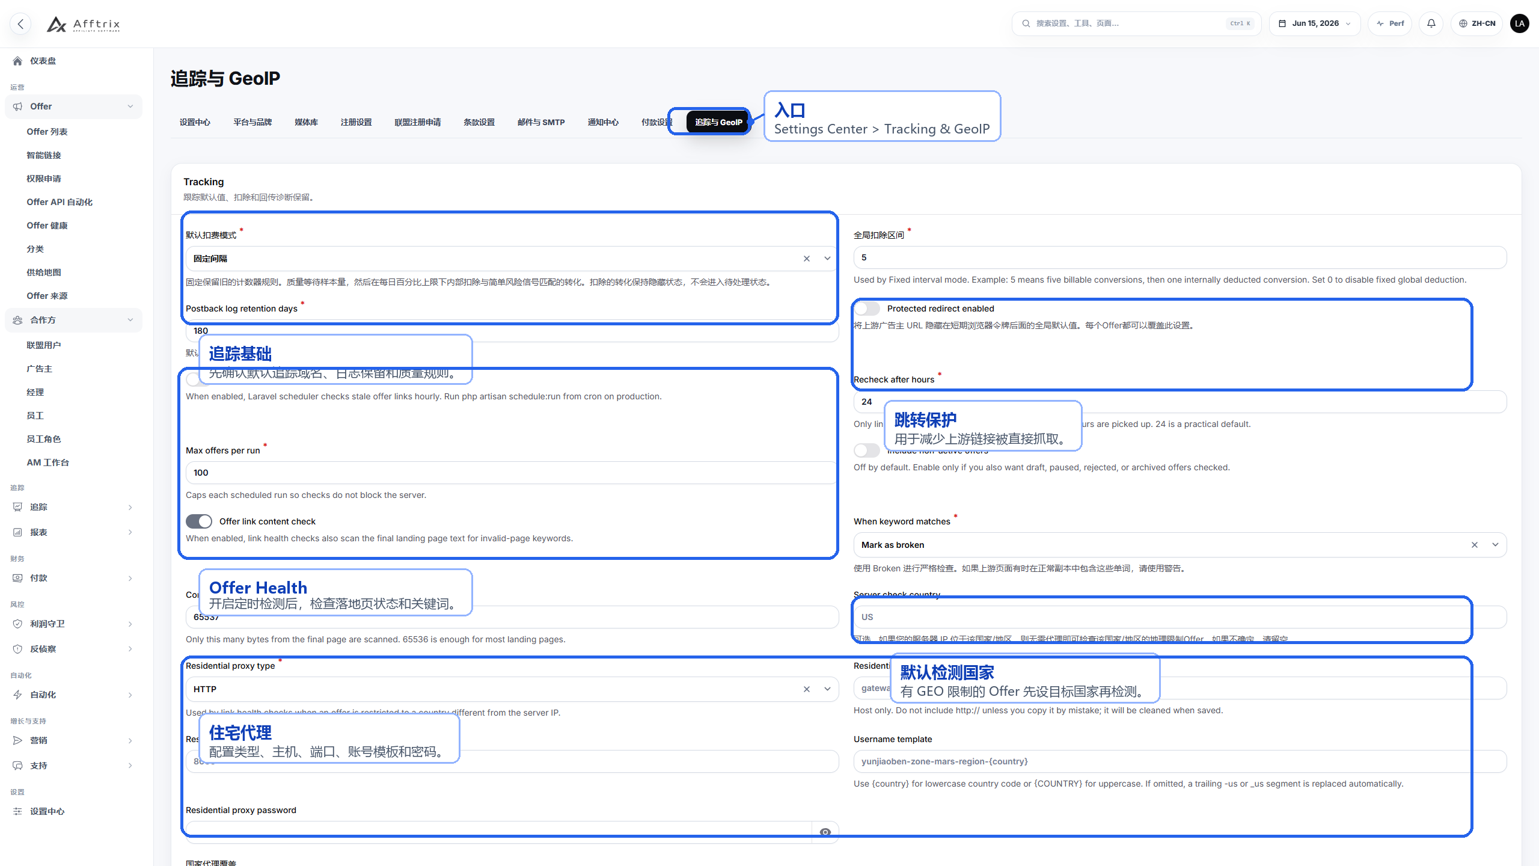This screenshot has height=866, width=1539.
Task: Click the top search settings box
Action: pyautogui.click(x=1136, y=23)
